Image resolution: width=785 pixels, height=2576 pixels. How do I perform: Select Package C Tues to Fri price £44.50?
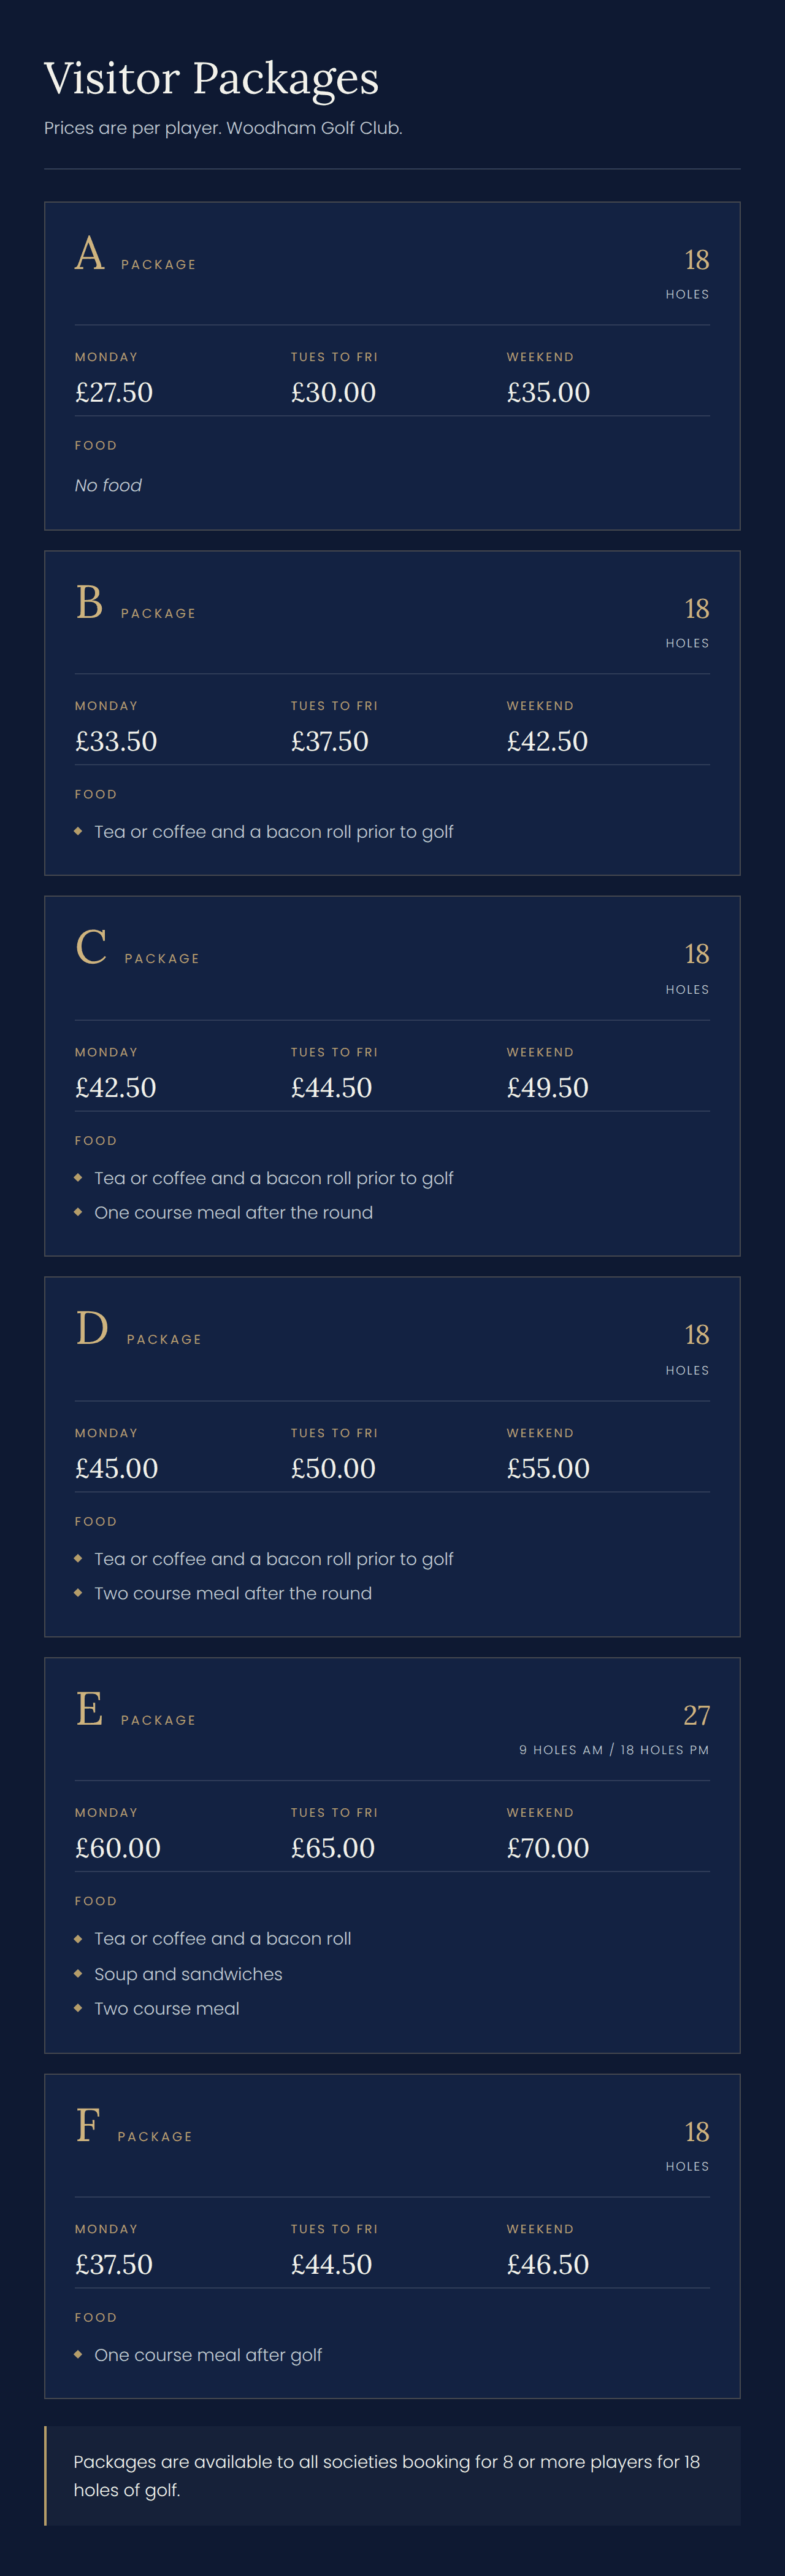(x=332, y=1087)
